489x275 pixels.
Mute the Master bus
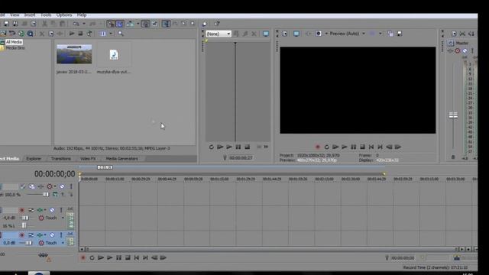coord(465,51)
